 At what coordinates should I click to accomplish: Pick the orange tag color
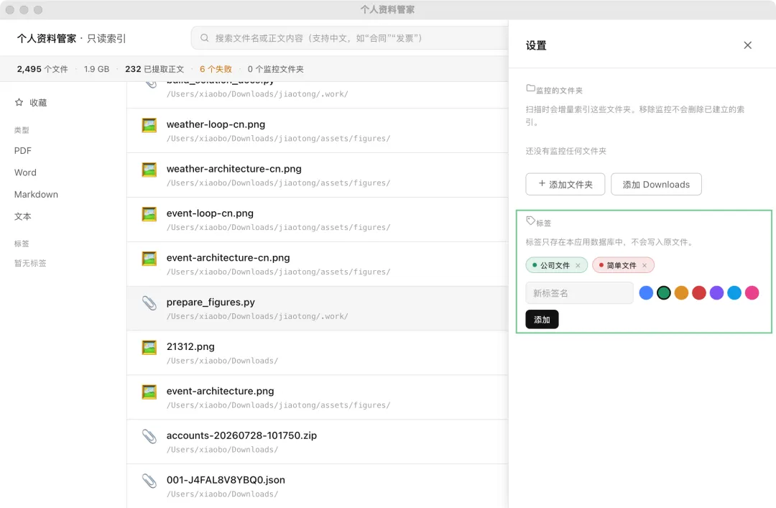681,292
